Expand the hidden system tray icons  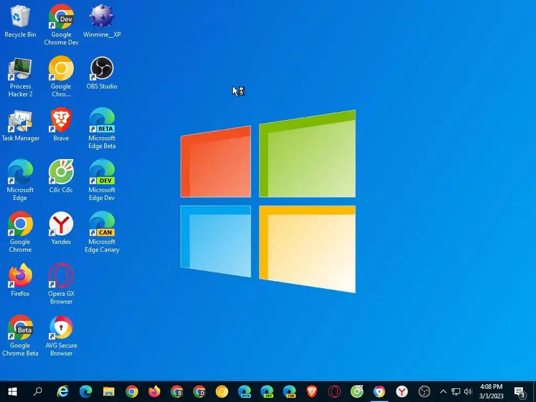point(443,392)
